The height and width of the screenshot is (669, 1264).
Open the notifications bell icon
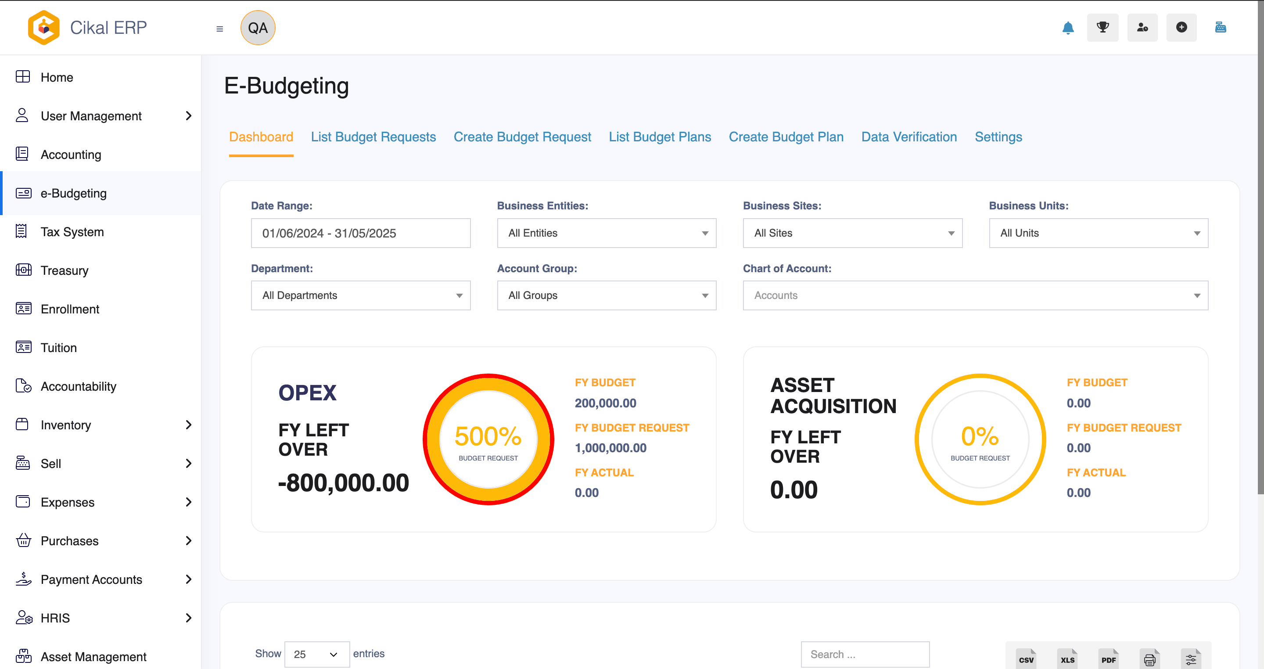(1068, 28)
